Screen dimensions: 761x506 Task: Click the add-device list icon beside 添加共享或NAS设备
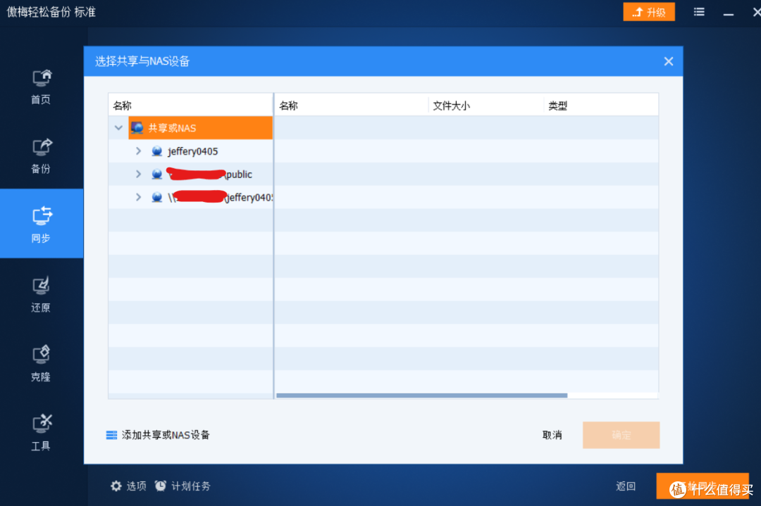click(111, 435)
